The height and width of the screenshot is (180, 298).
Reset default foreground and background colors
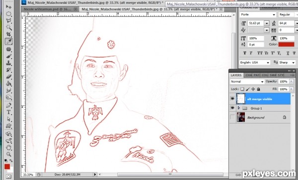pyautogui.click(x=6, y=161)
